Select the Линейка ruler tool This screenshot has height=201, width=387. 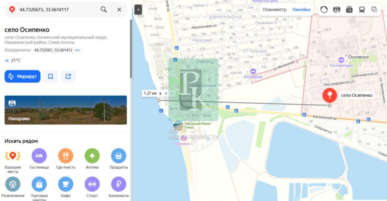[301, 9]
